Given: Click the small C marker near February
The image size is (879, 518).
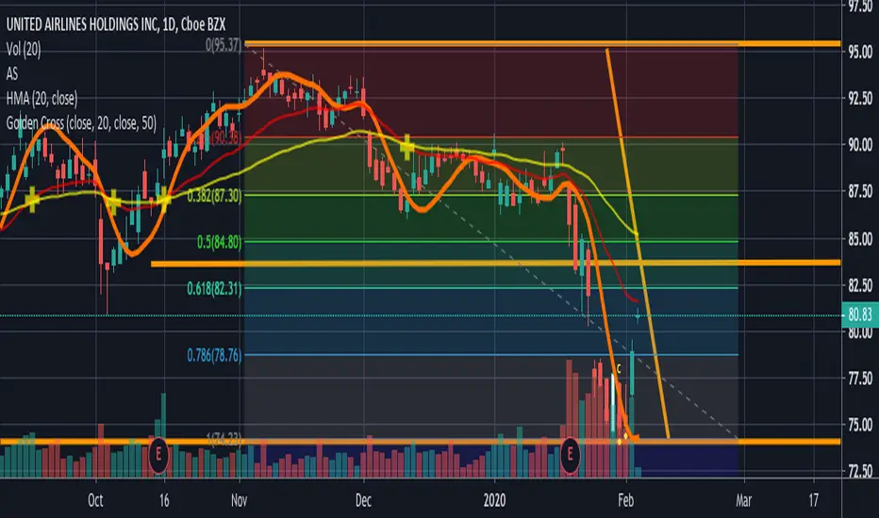Looking at the screenshot, I should pyautogui.click(x=619, y=368).
